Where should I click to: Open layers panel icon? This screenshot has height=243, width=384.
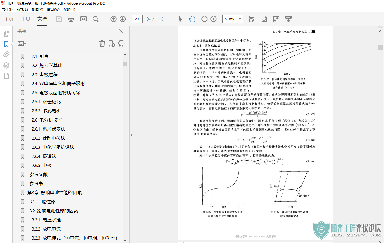[6, 65]
